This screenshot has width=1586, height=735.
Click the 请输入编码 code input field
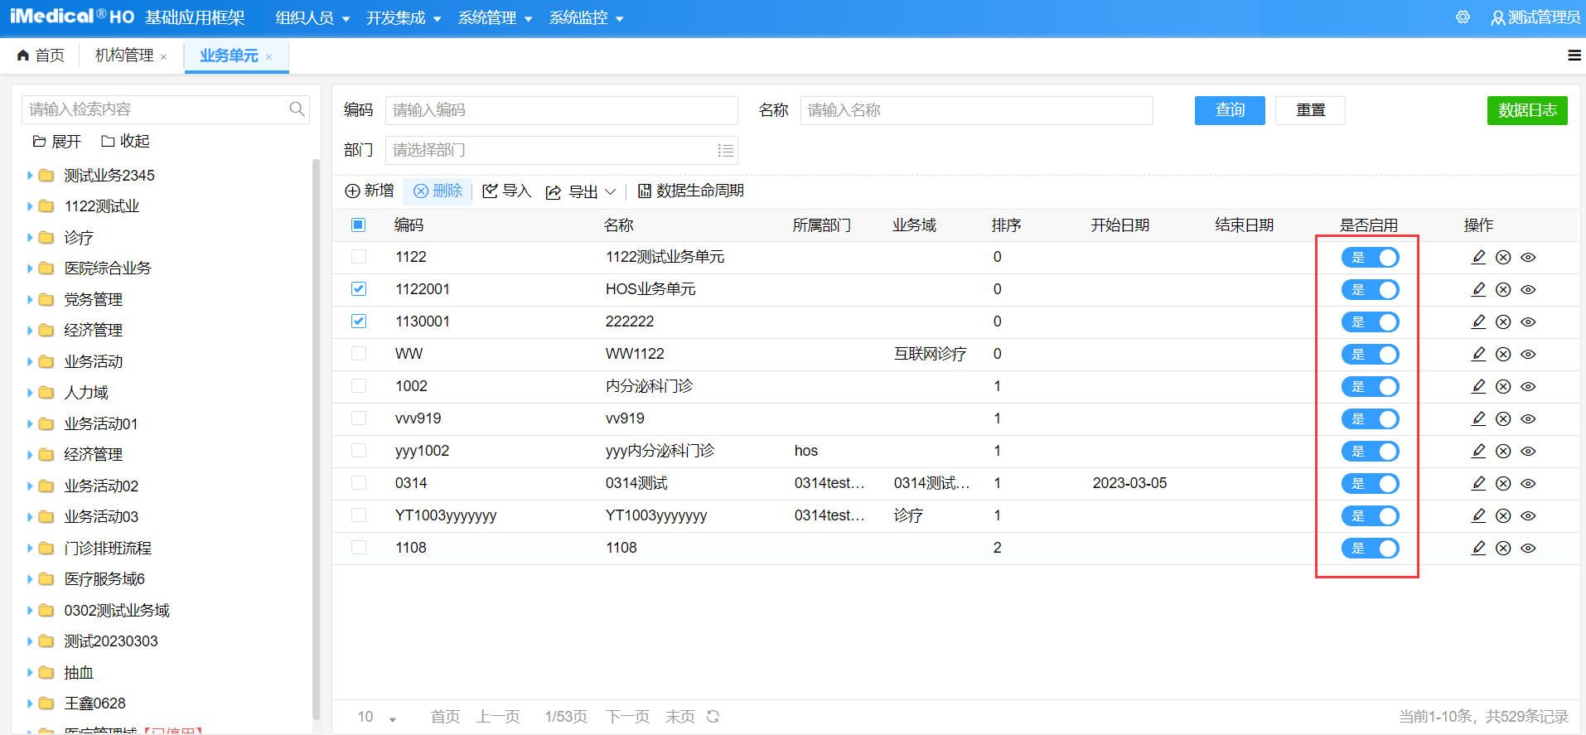coord(561,110)
